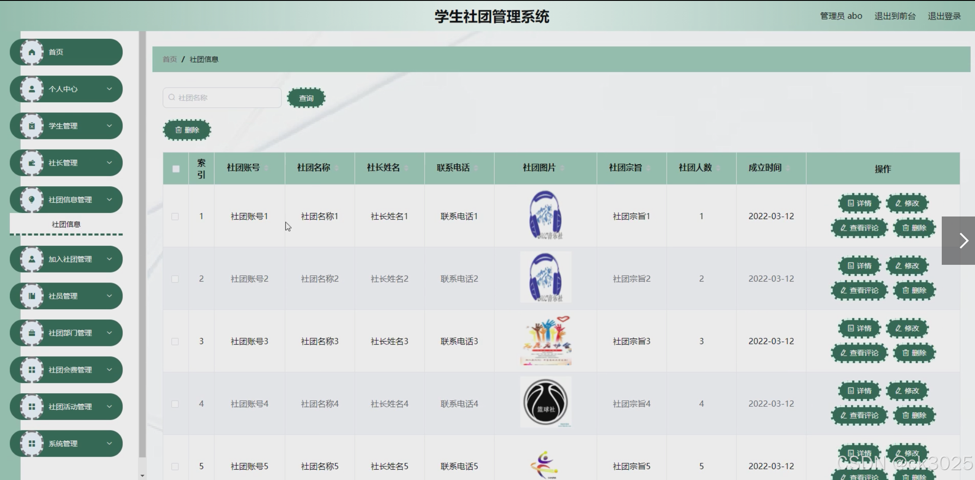
Task: Expand the 社长管理 menu chevron
Action: [109, 163]
